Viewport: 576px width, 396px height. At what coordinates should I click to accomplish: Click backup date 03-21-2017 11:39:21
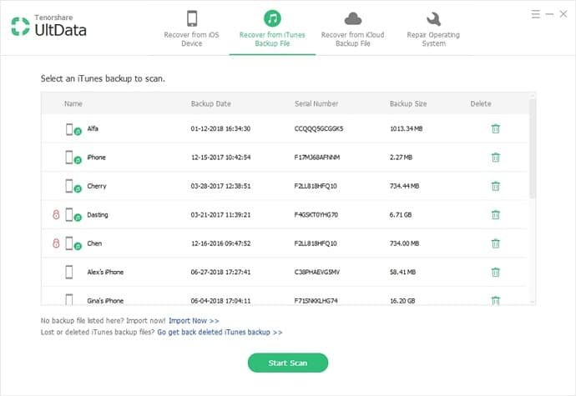[x=220, y=215]
